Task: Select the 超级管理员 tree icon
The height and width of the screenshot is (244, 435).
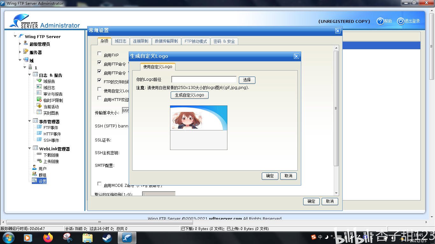Action: pos(26,43)
